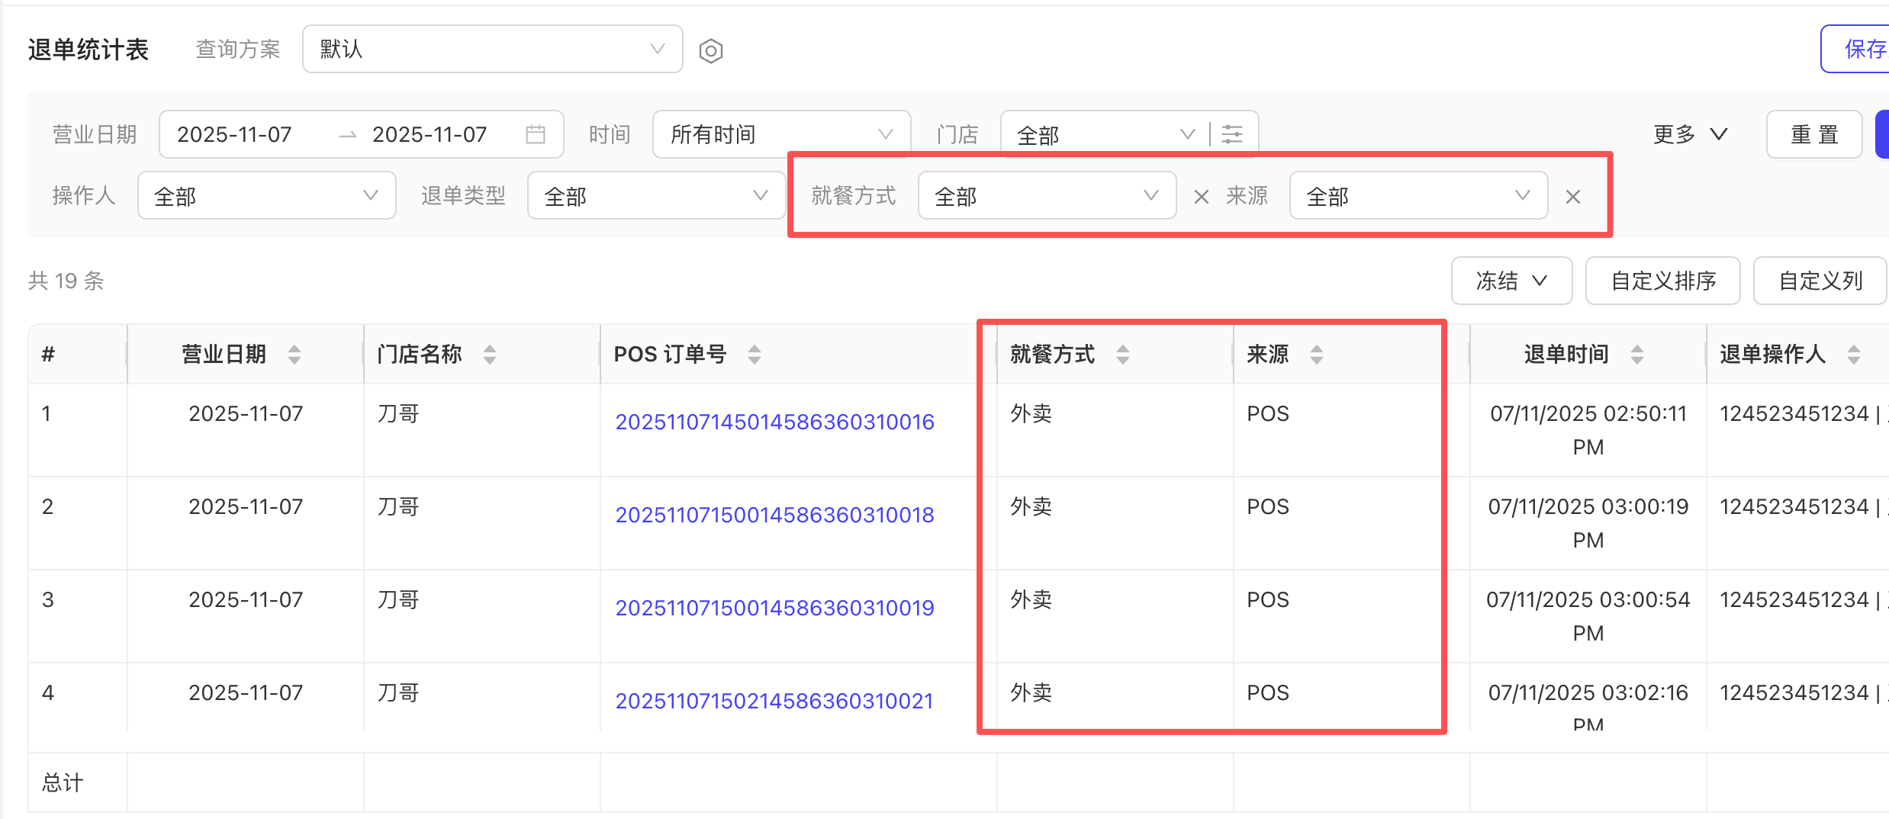This screenshot has width=1889, height=819.
Task: Click the store filter sliders icon
Action: (x=1232, y=134)
